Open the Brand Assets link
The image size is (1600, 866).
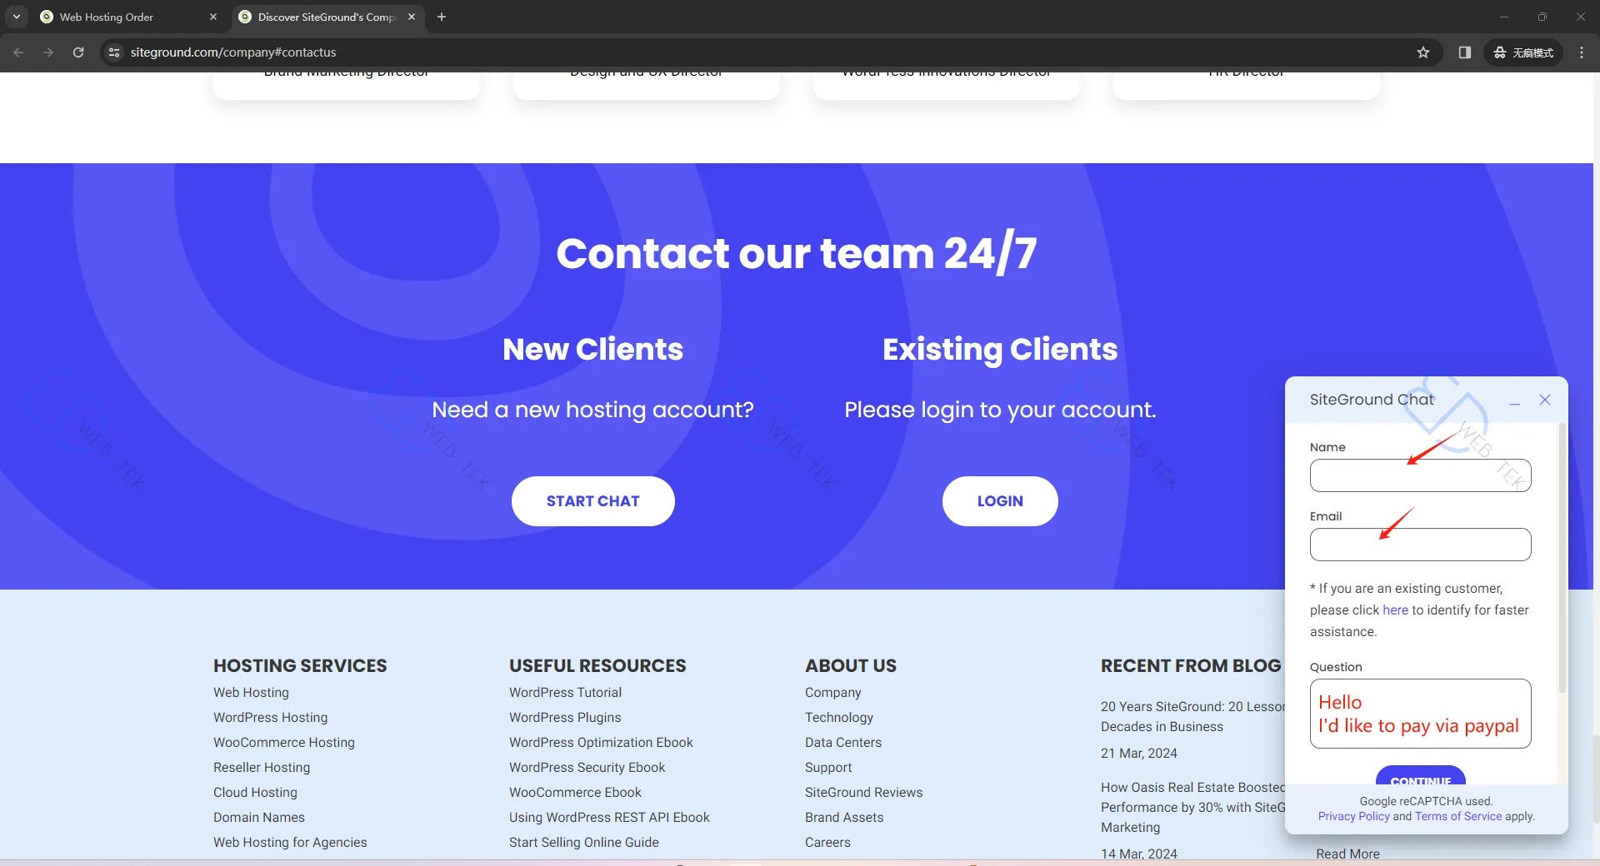843,817
